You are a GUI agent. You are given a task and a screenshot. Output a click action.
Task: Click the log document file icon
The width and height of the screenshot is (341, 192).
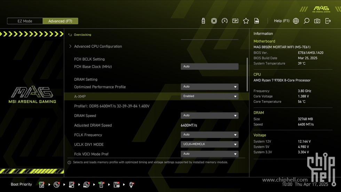point(257,21)
